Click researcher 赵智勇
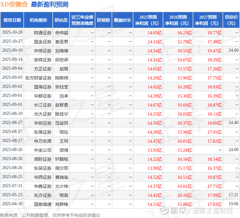240x218 pixels. coord(62,105)
